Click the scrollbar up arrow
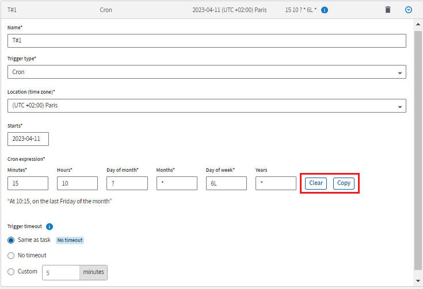 pos(418,24)
